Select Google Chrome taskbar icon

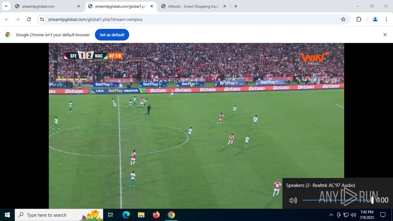click(171, 215)
